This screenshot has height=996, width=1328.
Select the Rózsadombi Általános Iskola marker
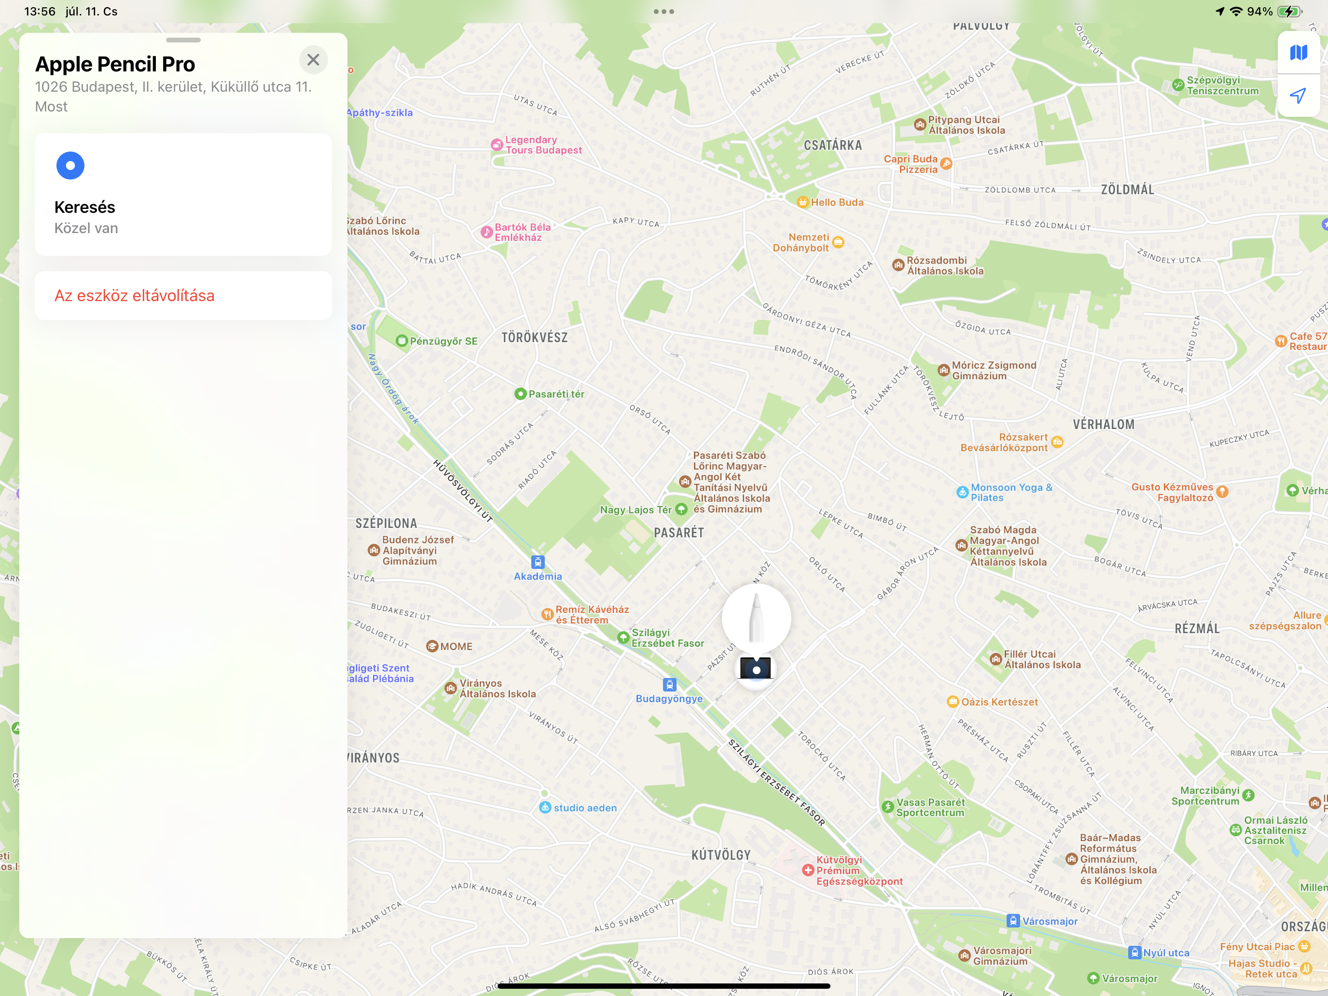(x=898, y=265)
